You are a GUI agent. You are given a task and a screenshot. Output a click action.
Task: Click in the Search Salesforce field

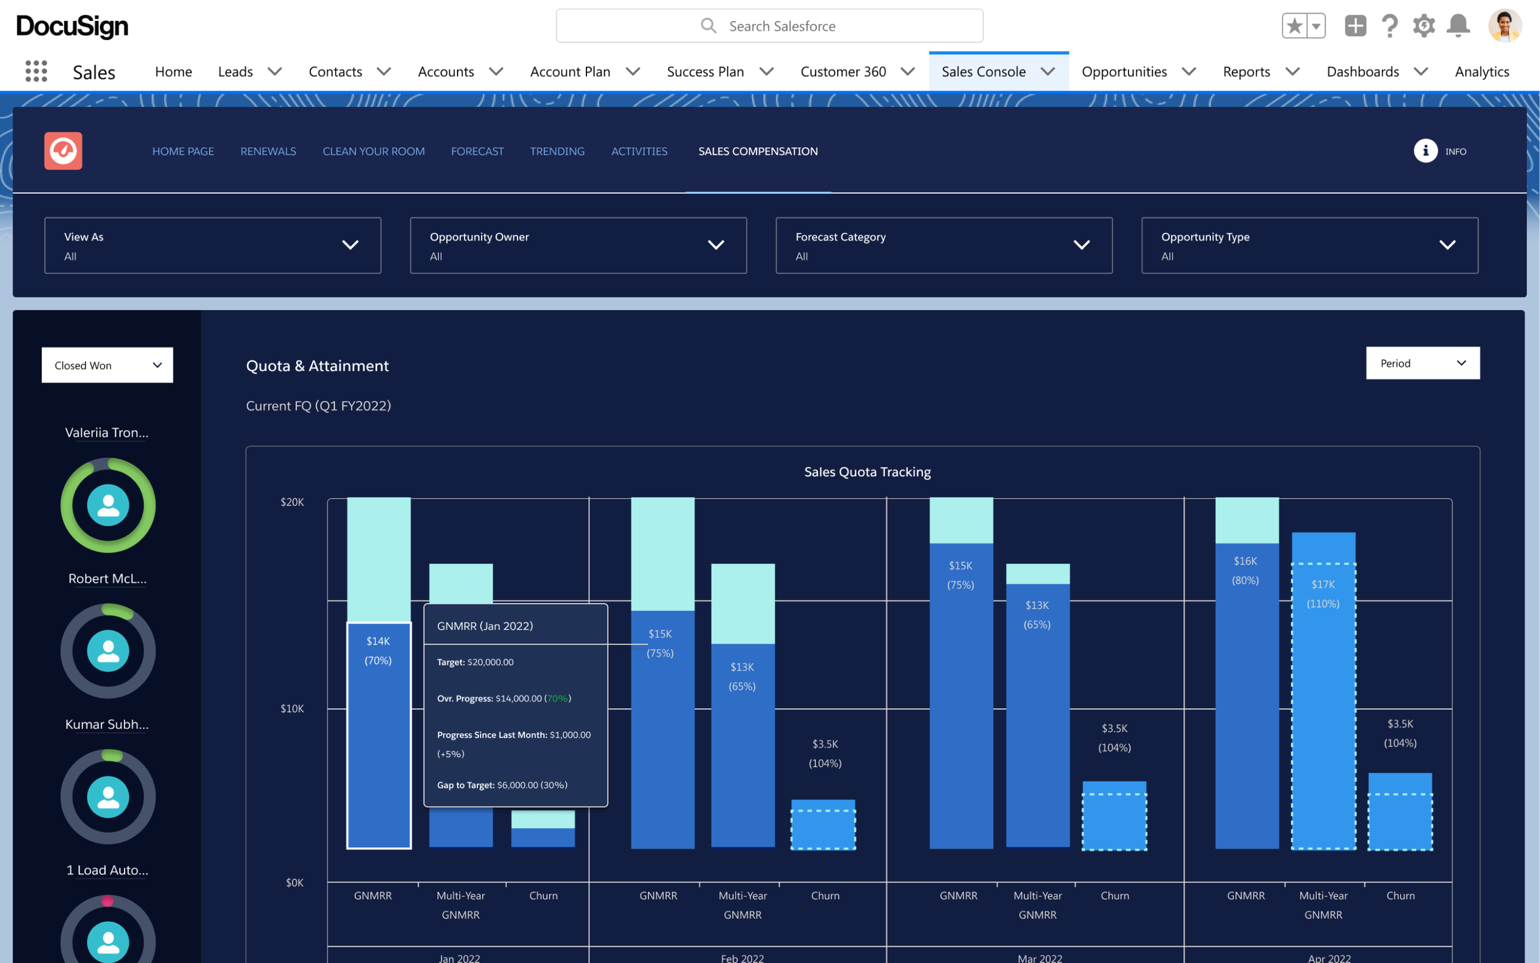tap(769, 26)
